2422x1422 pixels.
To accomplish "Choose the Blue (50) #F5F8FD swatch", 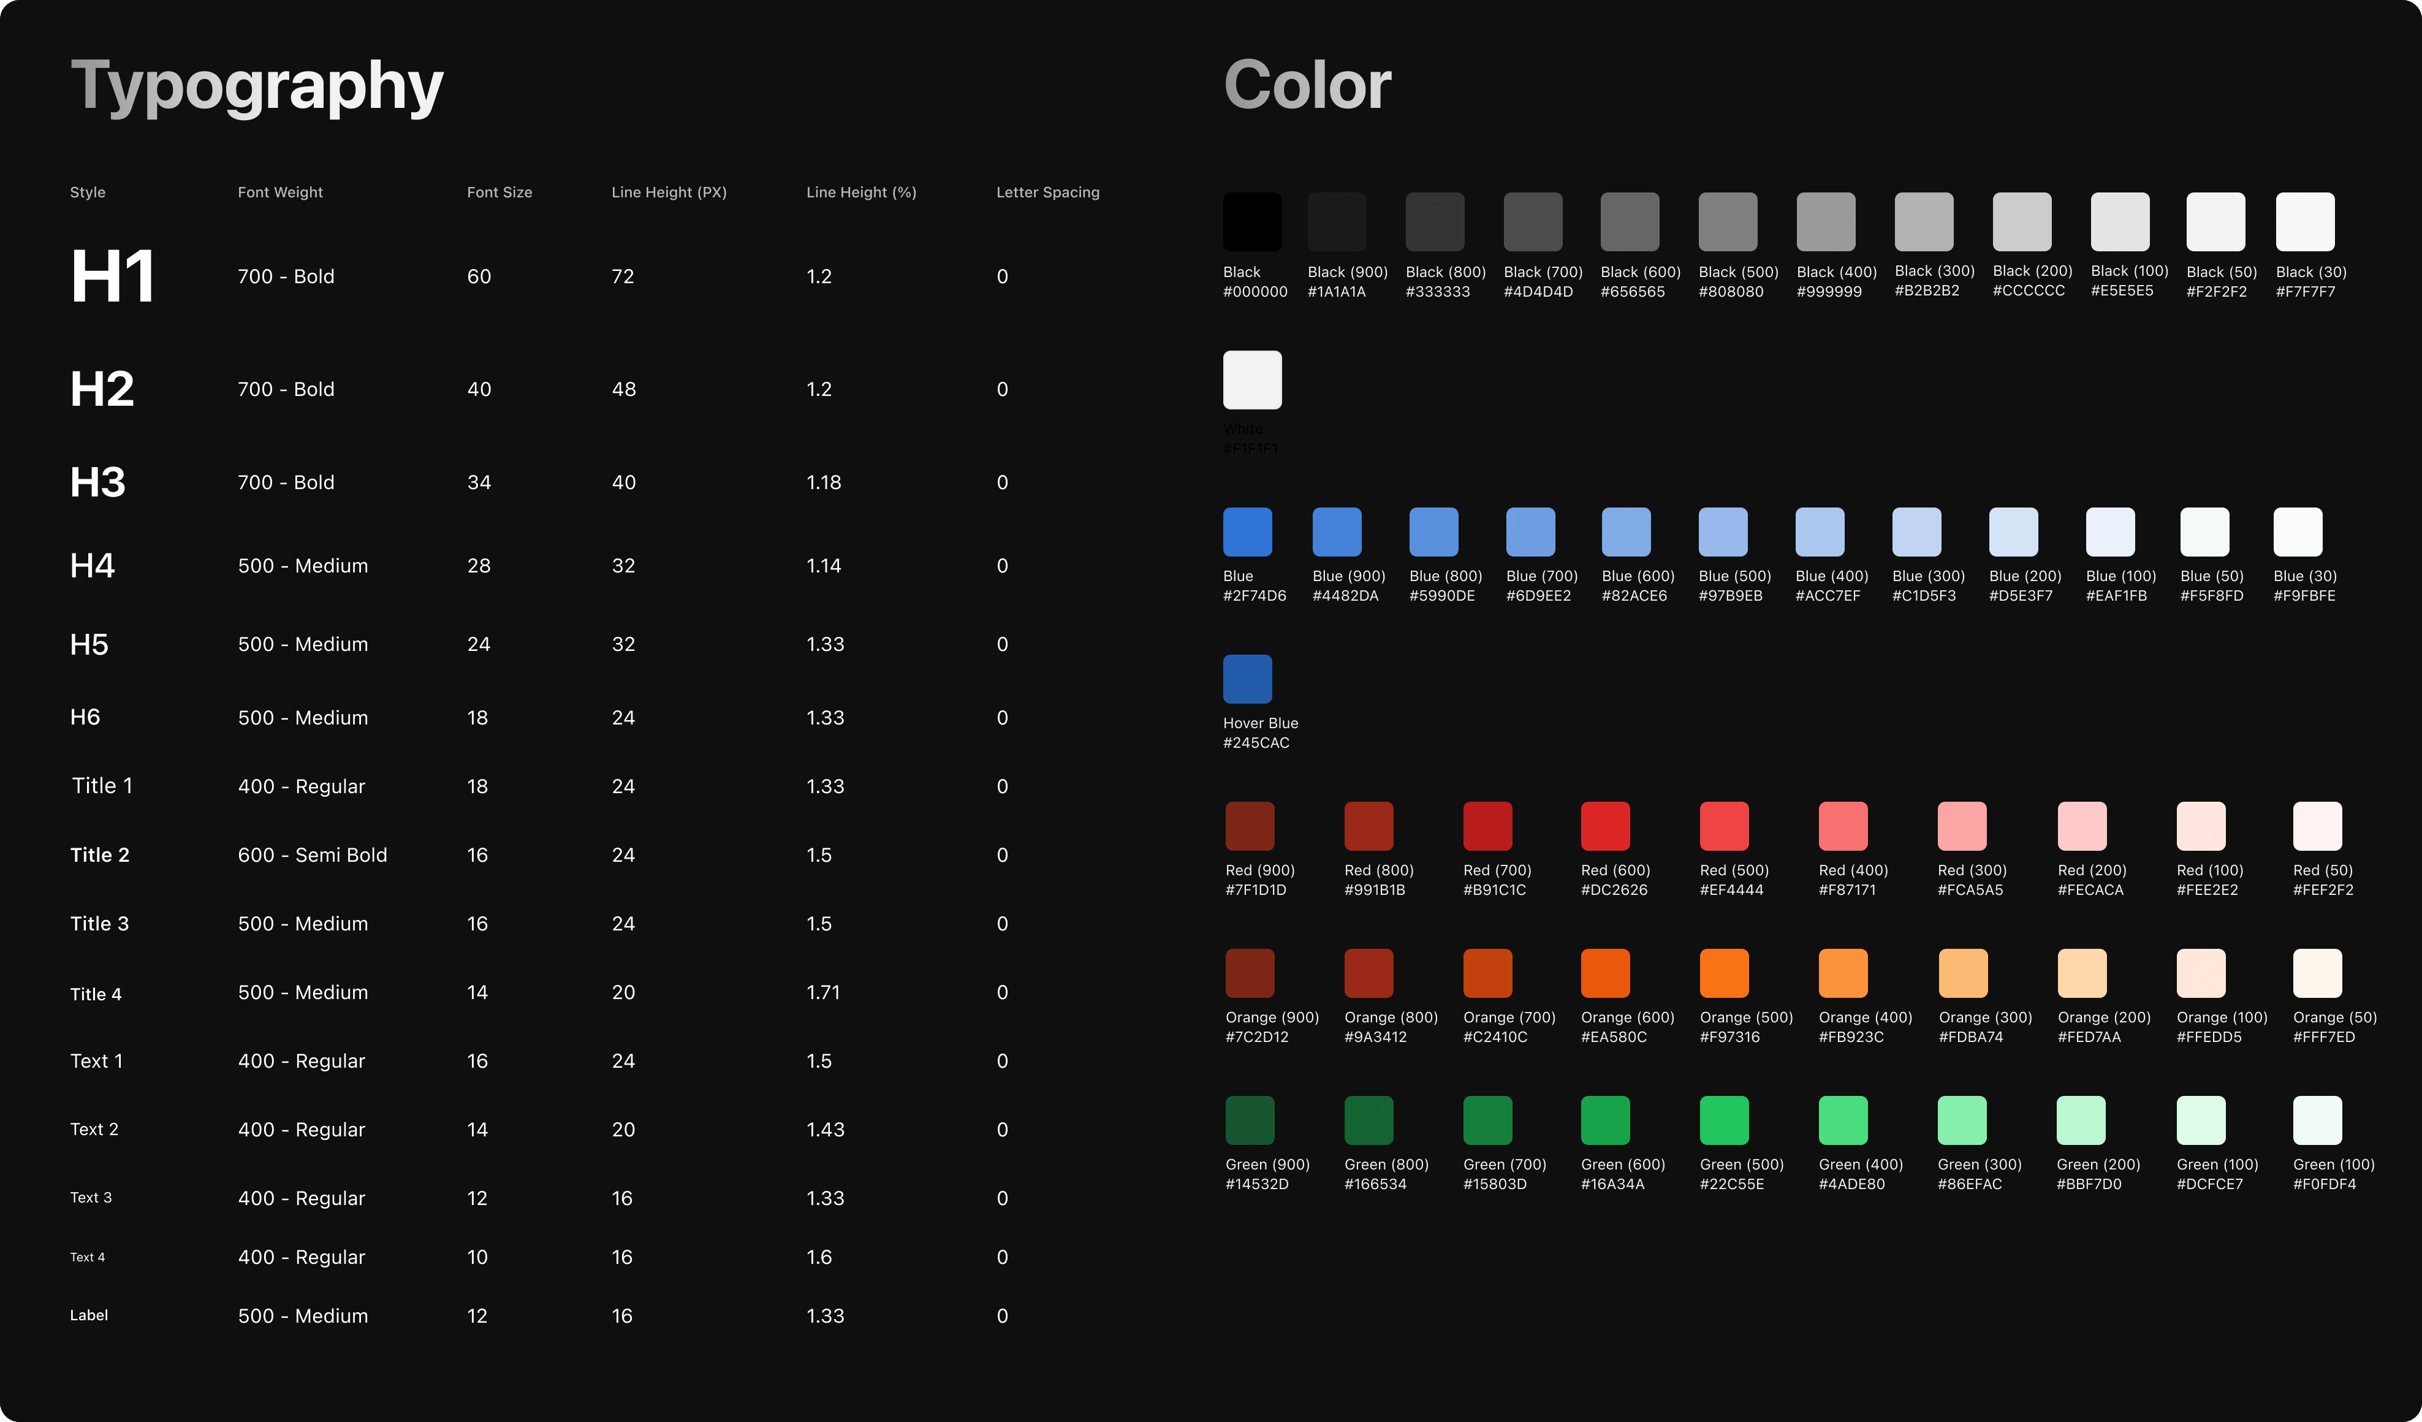I will 2205,531.
